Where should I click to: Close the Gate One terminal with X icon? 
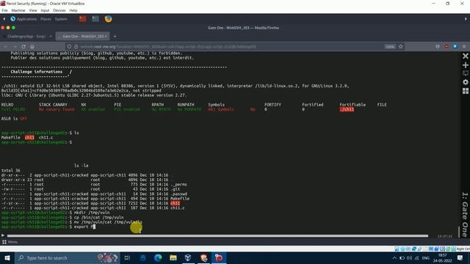coord(465,56)
